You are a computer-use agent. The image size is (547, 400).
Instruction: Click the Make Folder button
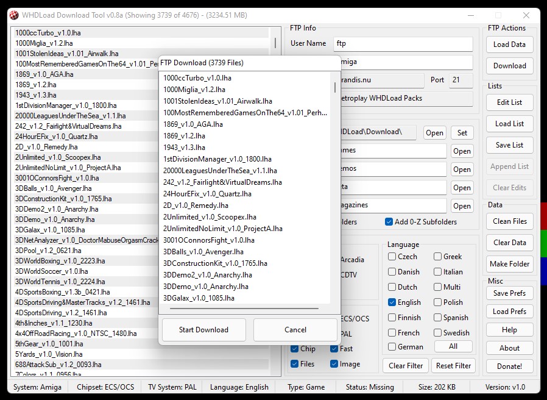click(x=509, y=264)
